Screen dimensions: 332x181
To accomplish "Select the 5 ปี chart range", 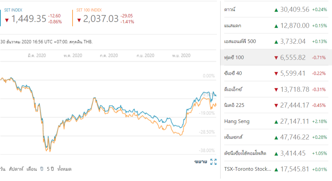I will click(50, 169).
